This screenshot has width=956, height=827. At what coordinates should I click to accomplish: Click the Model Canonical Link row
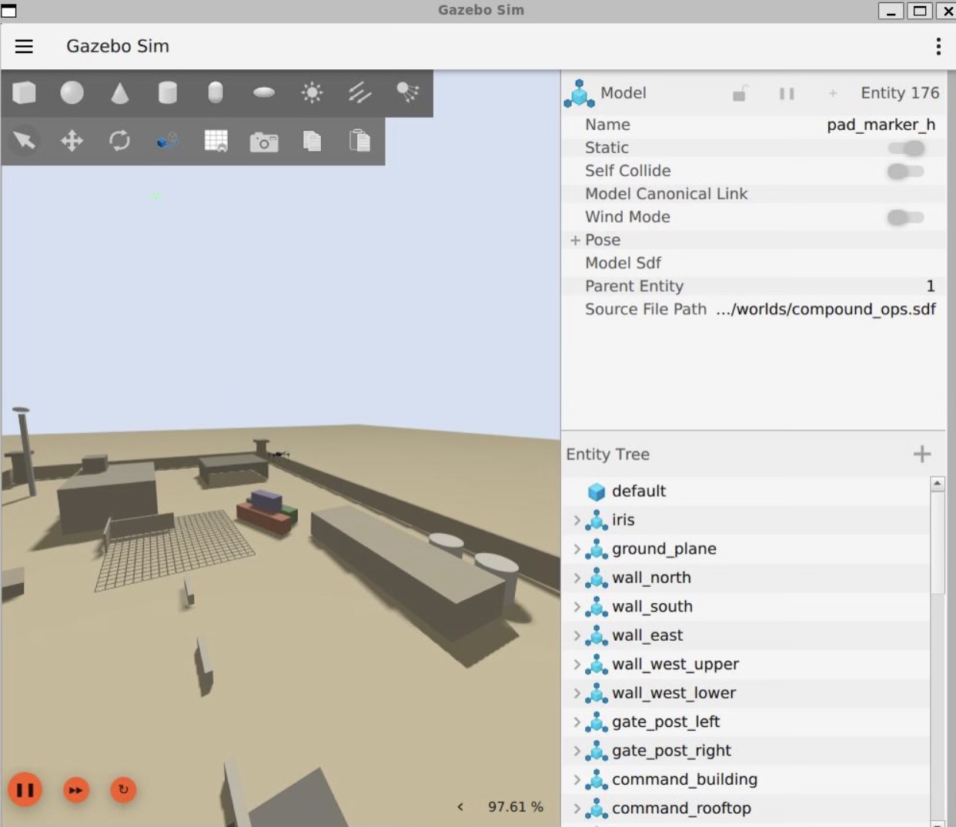click(754, 194)
